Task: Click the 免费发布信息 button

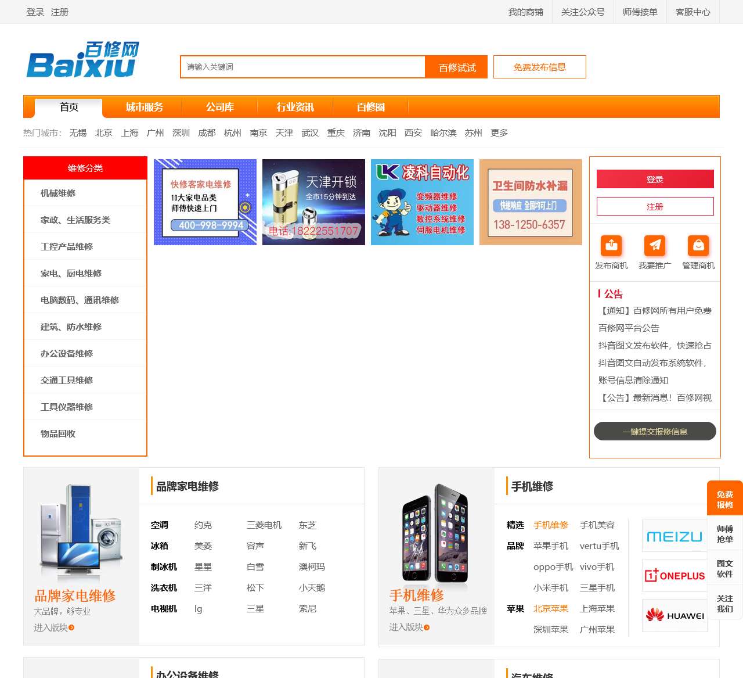Action: (x=539, y=67)
